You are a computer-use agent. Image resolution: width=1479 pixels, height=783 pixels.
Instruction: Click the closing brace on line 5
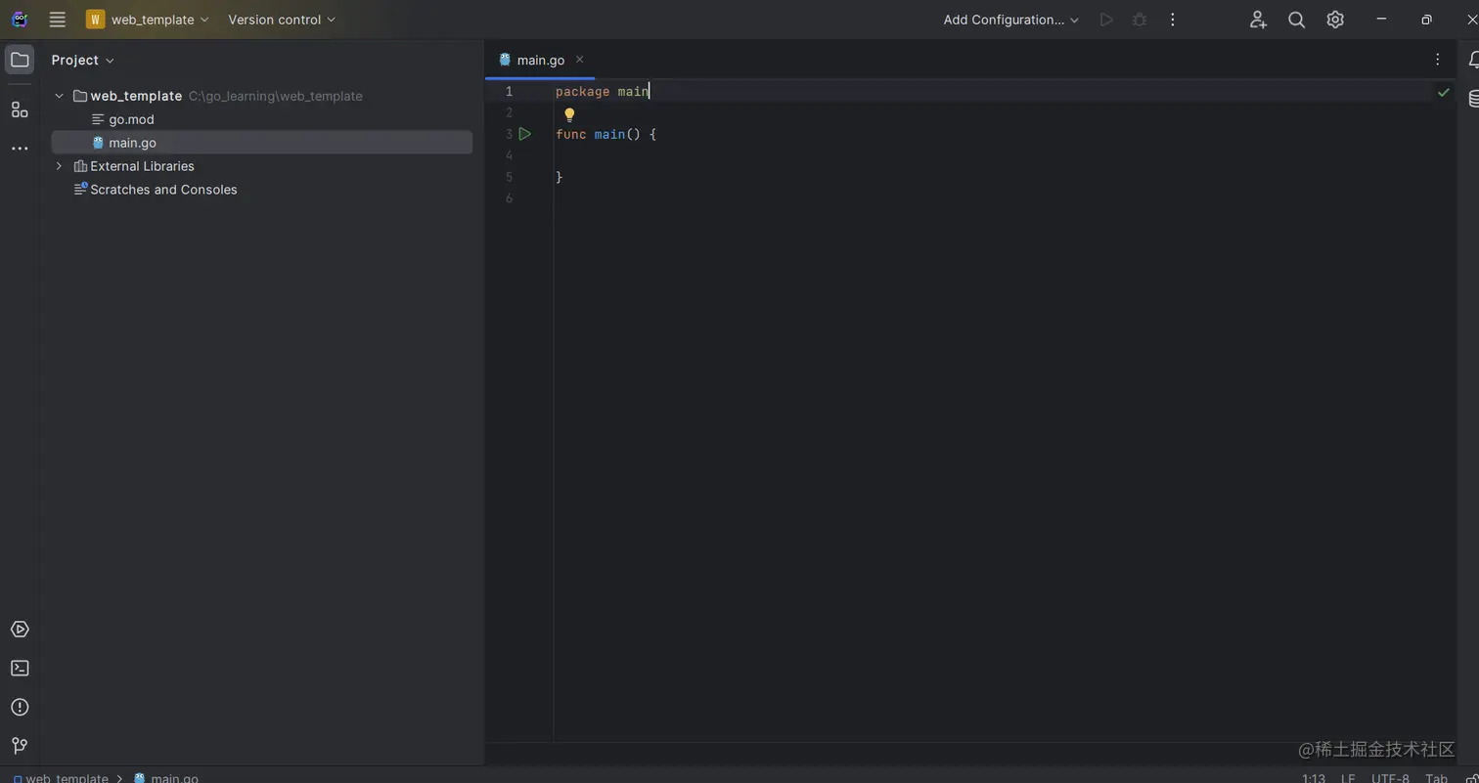tap(560, 177)
